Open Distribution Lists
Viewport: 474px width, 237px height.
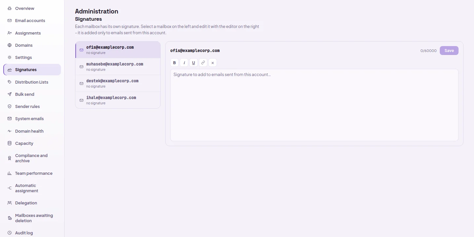click(x=32, y=82)
